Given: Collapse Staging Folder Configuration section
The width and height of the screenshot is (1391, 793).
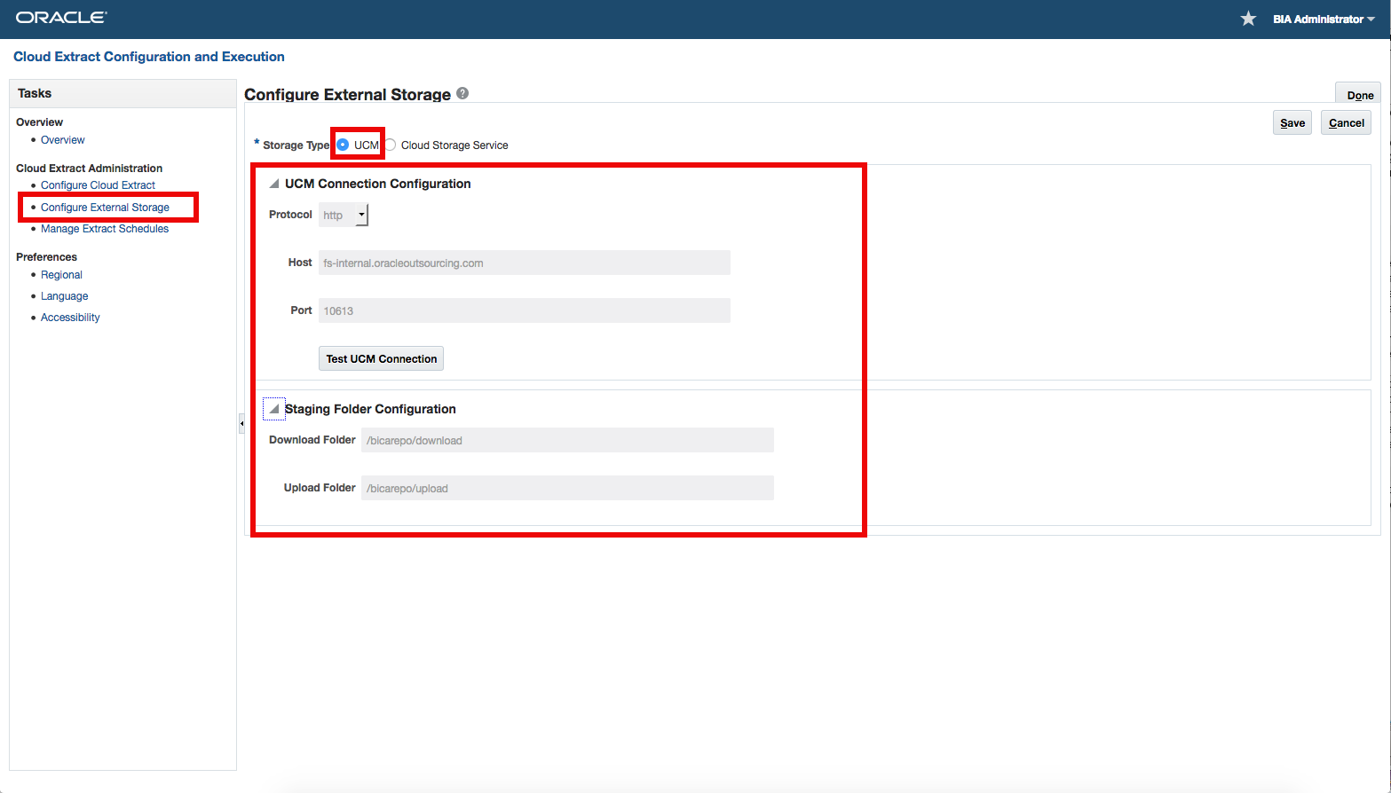Looking at the screenshot, I should coord(274,409).
